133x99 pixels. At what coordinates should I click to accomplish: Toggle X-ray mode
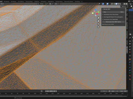click(x=112, y=4)
